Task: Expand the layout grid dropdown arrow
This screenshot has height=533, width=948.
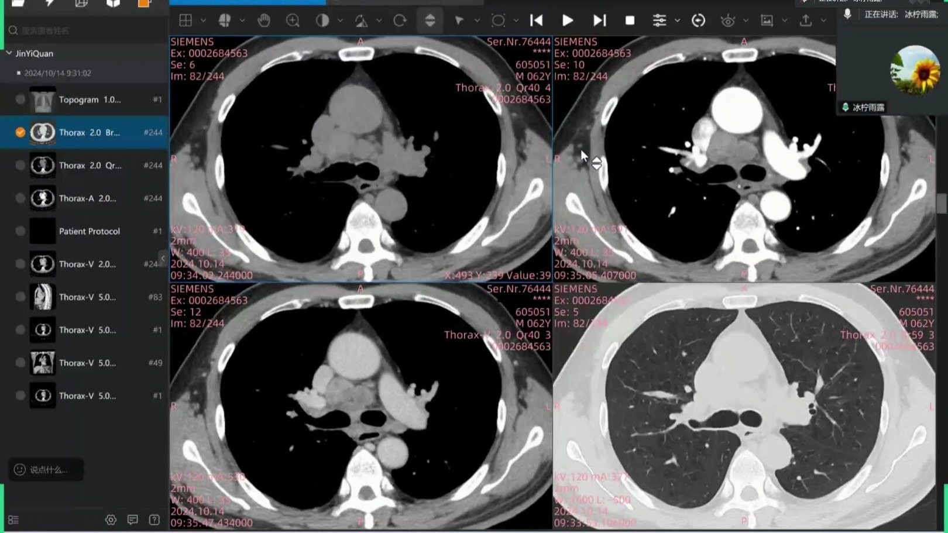Action: [x=203, y=20]
